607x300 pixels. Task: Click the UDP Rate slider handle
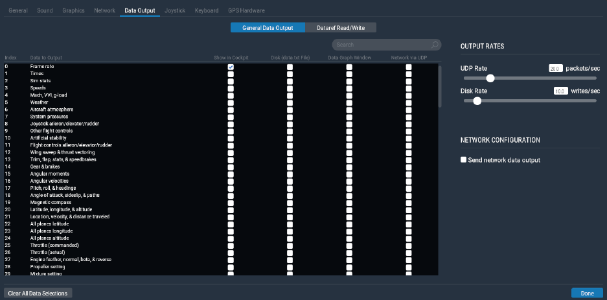pyautogui.click(x=490, y=78)
